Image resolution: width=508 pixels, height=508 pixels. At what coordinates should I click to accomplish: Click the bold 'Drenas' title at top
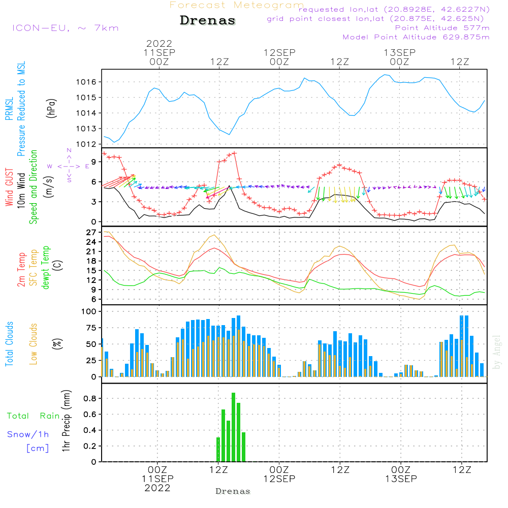[x=208, y=20]
